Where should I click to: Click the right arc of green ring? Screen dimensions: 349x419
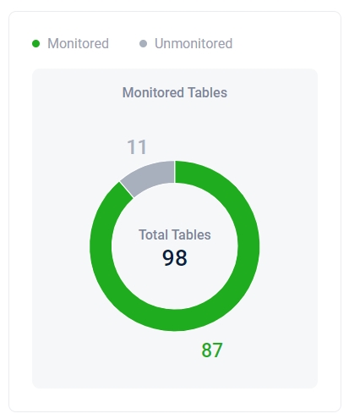point(248,246)
